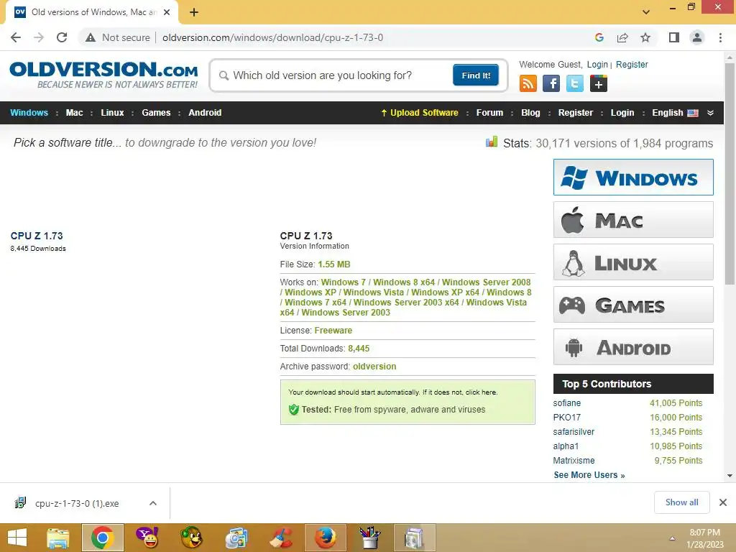Viewport: 736px width, 552px height.
Task: Close the Old versions of Windows tab
Action: (167, 12)
